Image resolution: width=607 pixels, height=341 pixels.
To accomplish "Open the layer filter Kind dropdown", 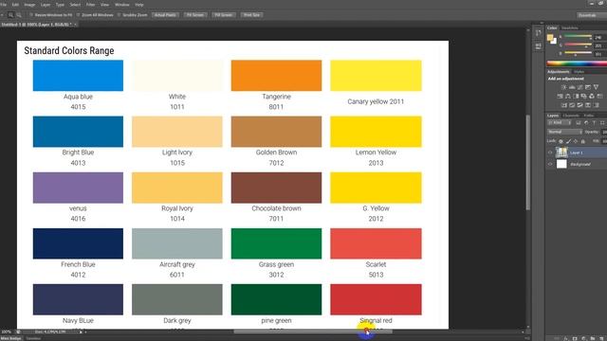I will (560, 123).
